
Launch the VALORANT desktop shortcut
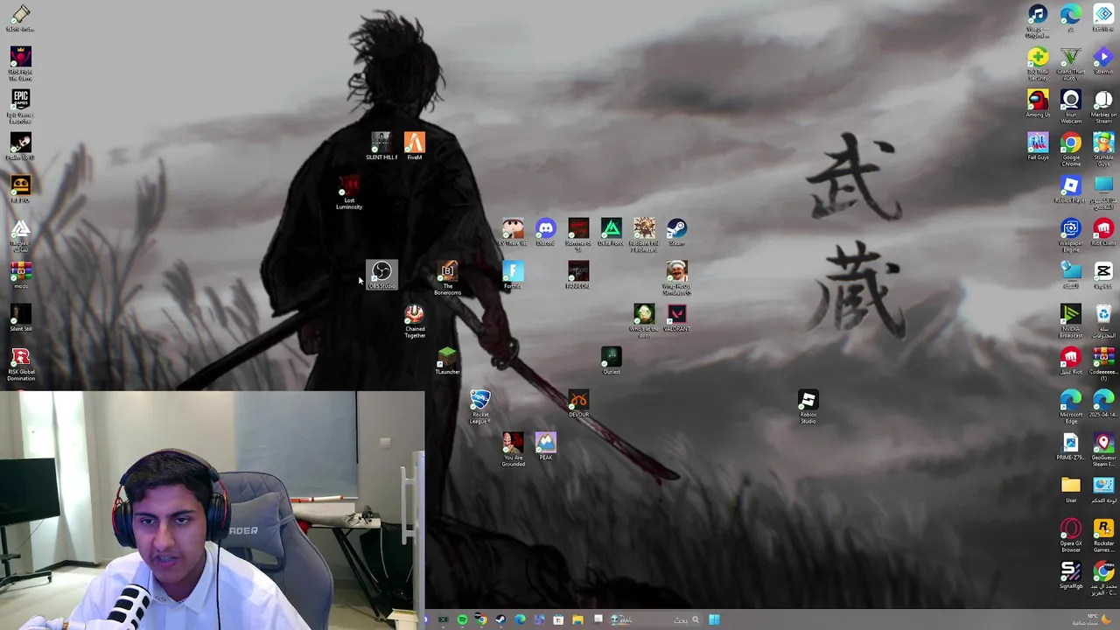676,318
